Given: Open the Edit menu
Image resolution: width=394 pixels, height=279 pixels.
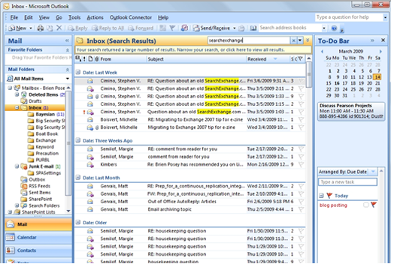Looking at the screenshot, I should 29,17.
